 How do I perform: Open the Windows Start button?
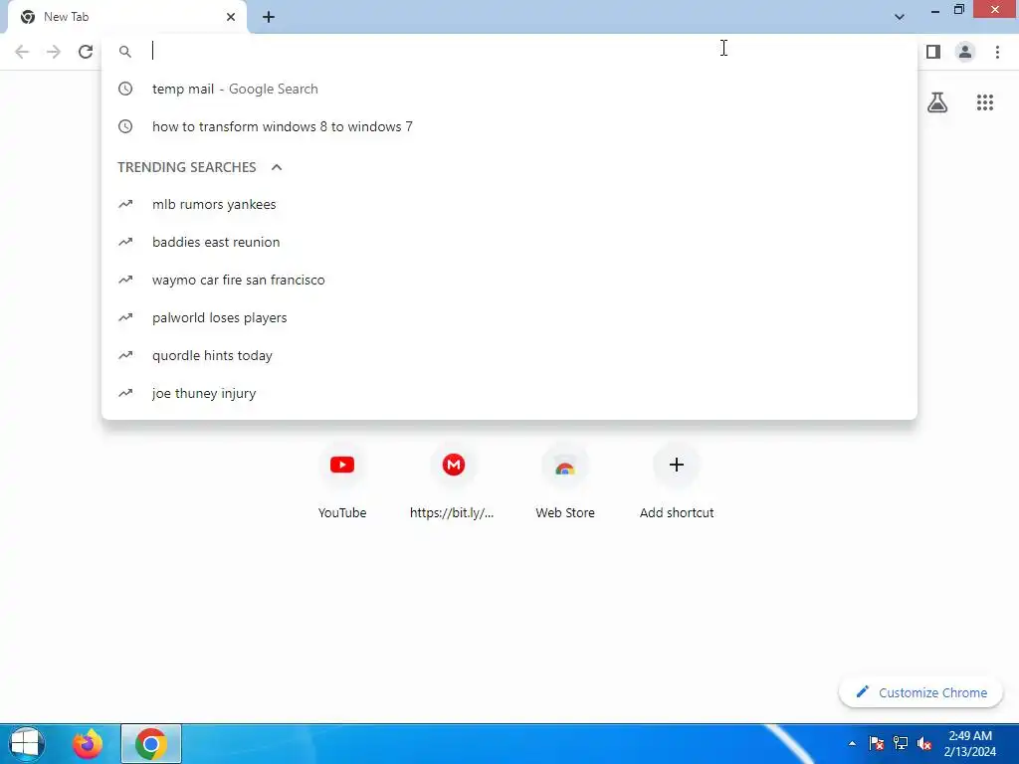pos(26,744)
